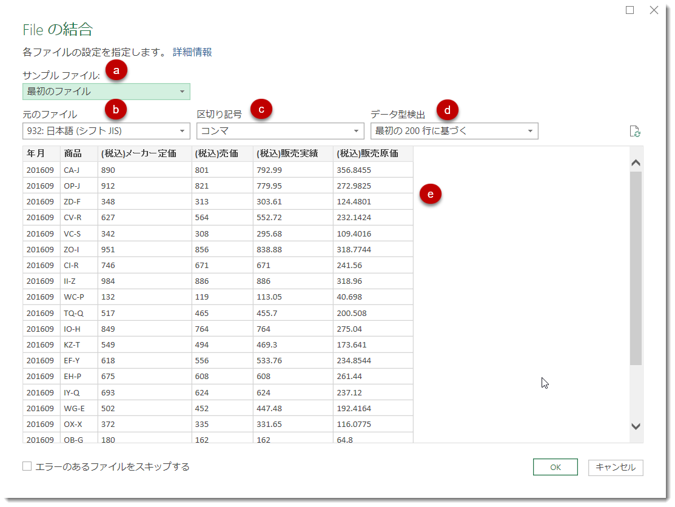Select the (税込)メーカー定価 column header

pyautogui.click(x=144, y=153)
